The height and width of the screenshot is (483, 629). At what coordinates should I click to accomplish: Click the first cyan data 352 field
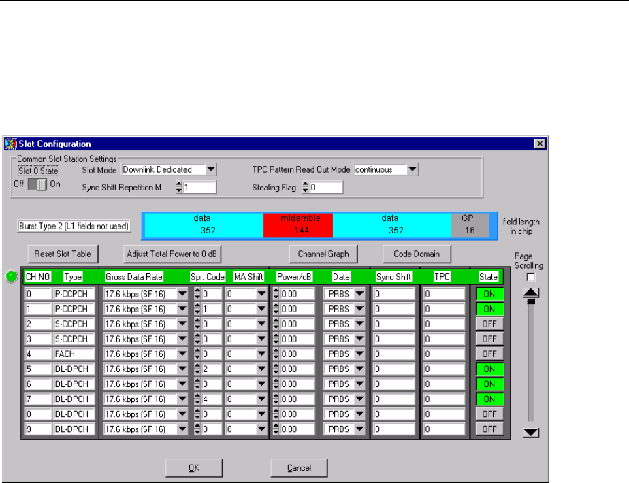tap(204, 225)
